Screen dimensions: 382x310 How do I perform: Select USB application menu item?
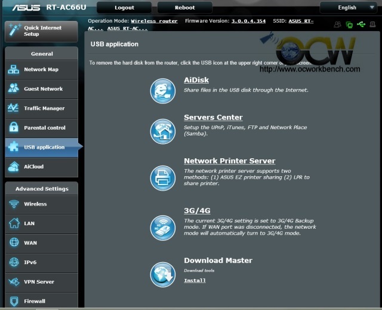41,147
